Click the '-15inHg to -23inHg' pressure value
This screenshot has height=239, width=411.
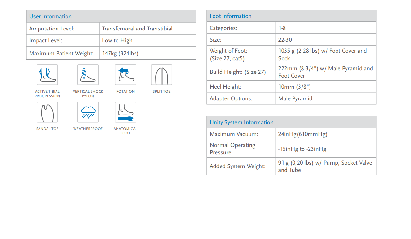[302, 149]
